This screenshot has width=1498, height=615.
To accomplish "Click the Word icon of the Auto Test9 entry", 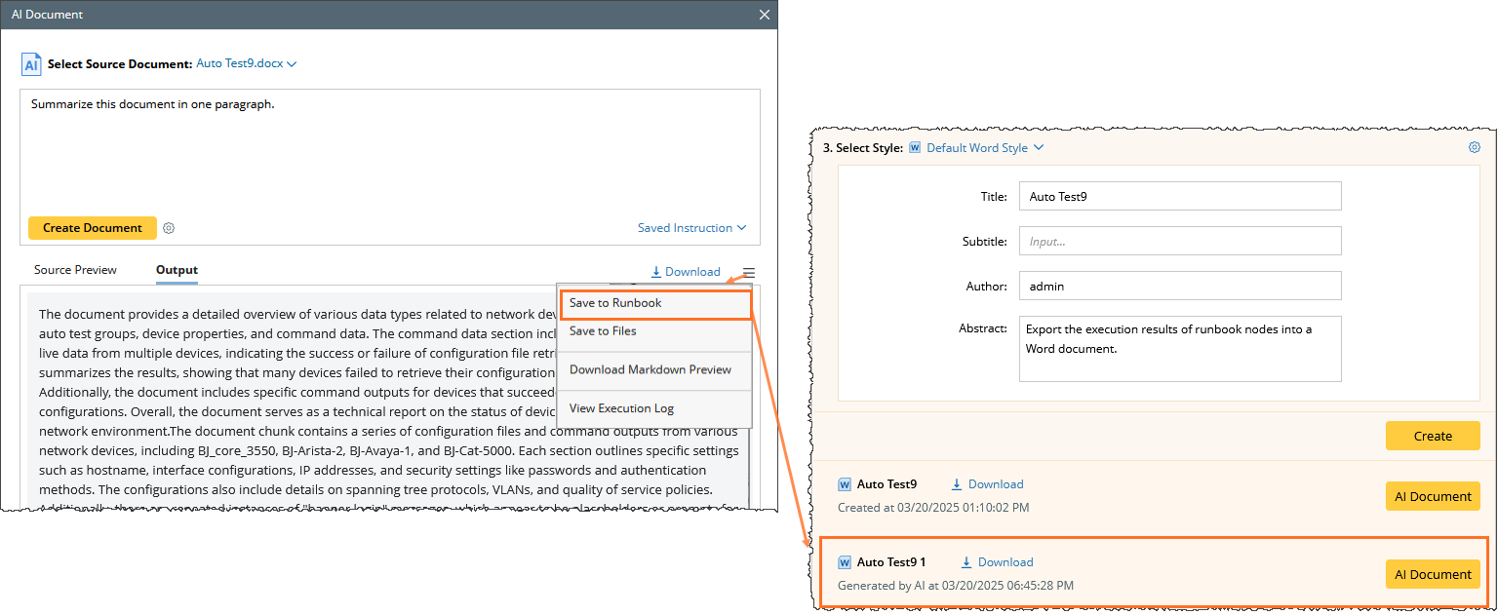I will click(x=845, y=484).
